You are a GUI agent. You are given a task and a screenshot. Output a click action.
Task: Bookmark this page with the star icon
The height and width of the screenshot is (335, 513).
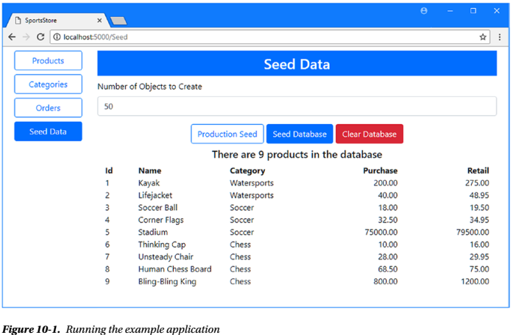click(x=484, y=37)
